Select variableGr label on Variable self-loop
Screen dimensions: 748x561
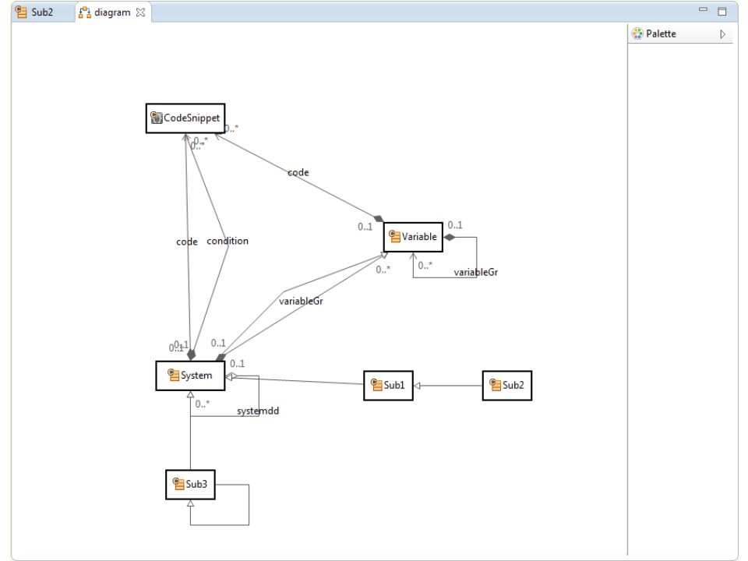[475, 272]
